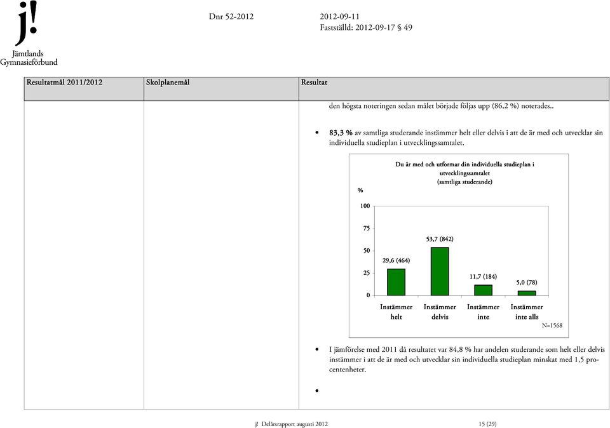This screenshot has width=610, height=428.
Task: Click the Jämtlands Gymnasieförbund logo
Action: 29,34
